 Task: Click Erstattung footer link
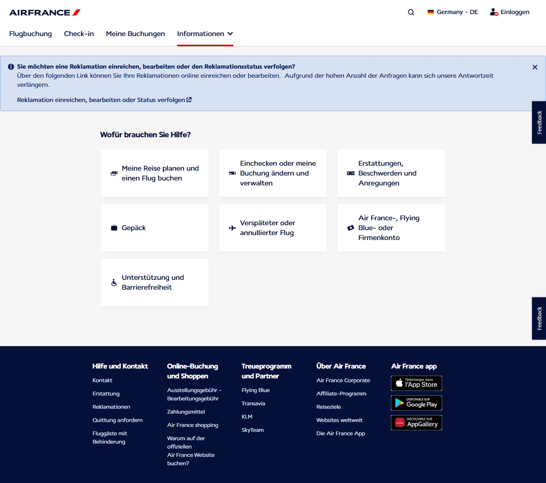pos(106,394)
